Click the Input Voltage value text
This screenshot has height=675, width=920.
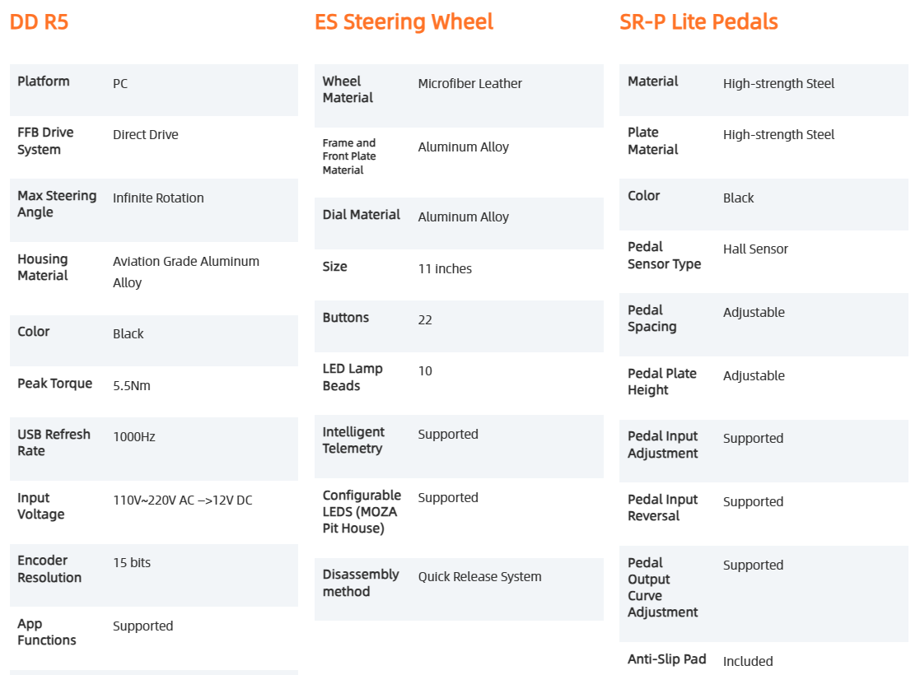(x=183, y=500)
